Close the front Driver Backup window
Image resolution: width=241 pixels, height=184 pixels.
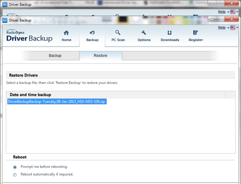pyautogui.click(x=232, y=19)
